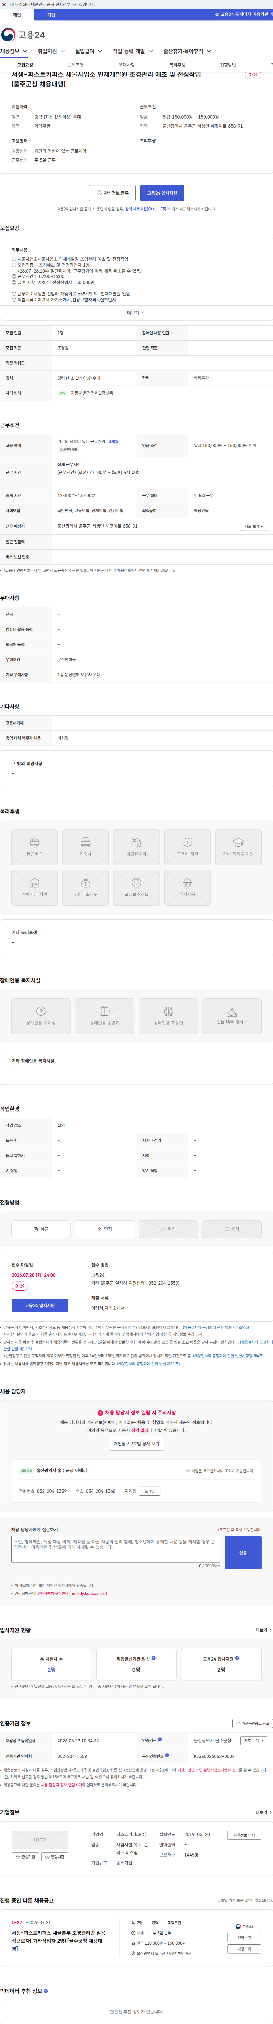
Task: Click the 관심기업 star button
Action: click(x=25, y=1857)
